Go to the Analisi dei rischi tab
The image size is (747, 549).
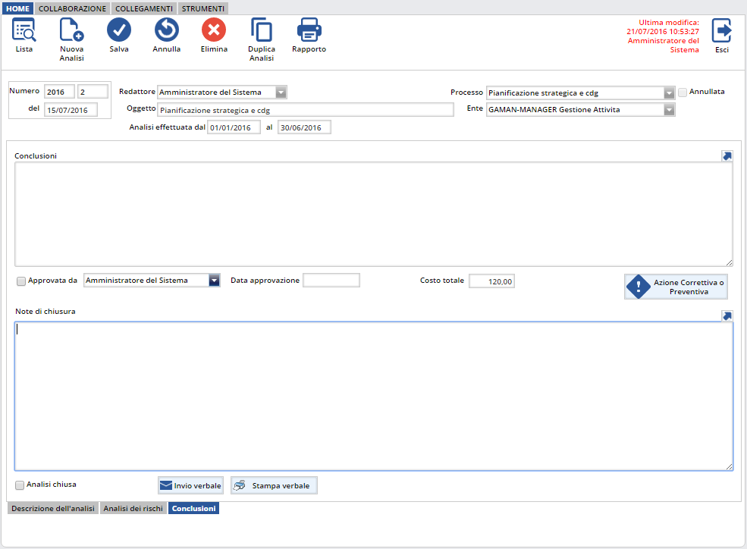click(x=133, y=509)
